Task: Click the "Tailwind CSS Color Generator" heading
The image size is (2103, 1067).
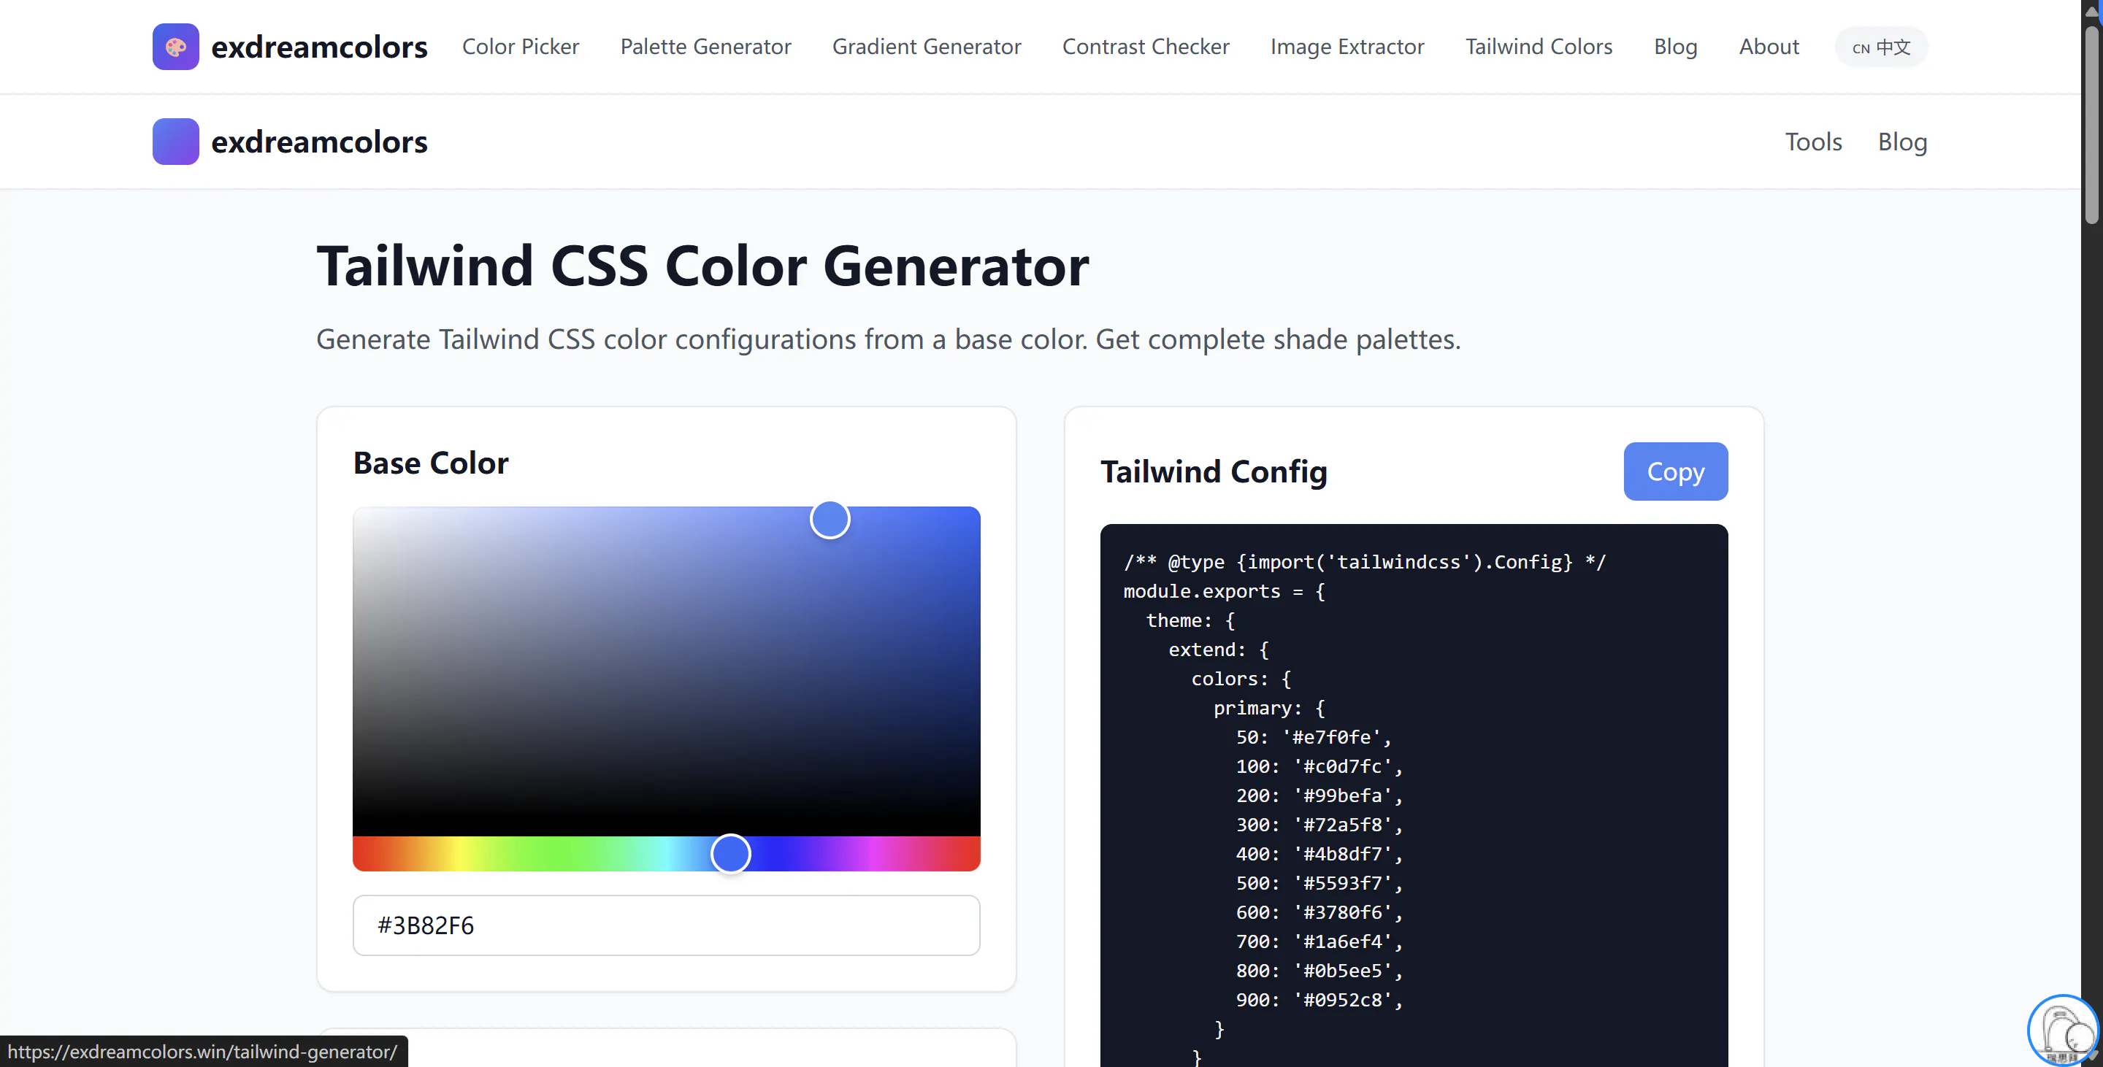Action: pyautogui.click(x=703, y=266)
